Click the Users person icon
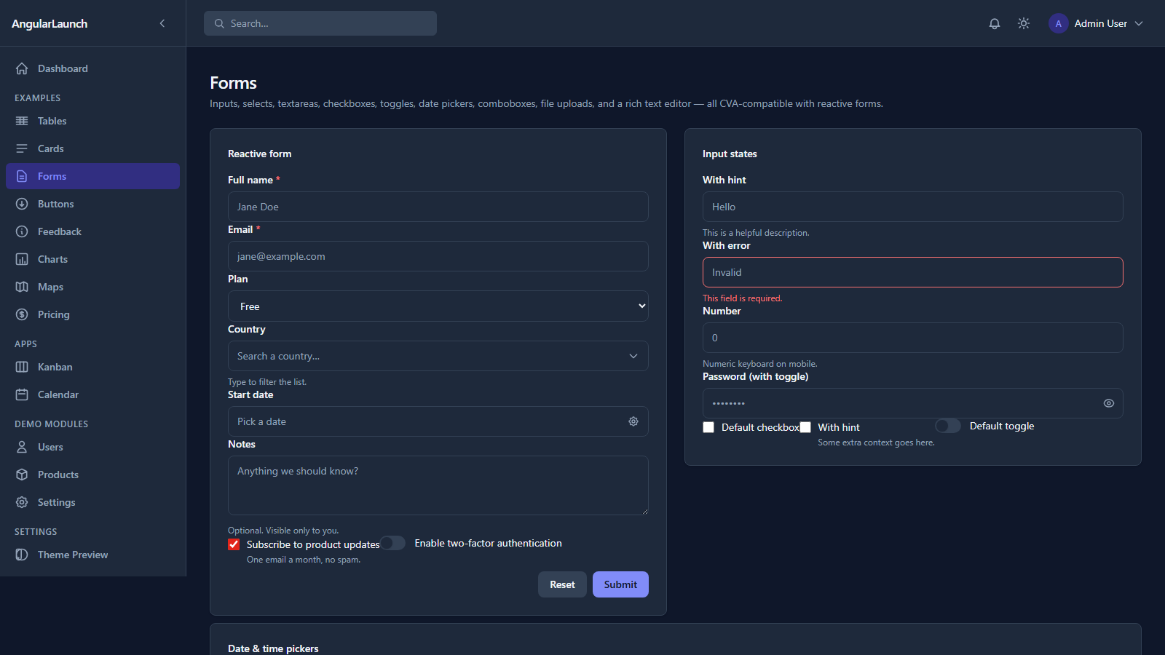Viewport: 1165px width, 655px height. coord(22,447)
